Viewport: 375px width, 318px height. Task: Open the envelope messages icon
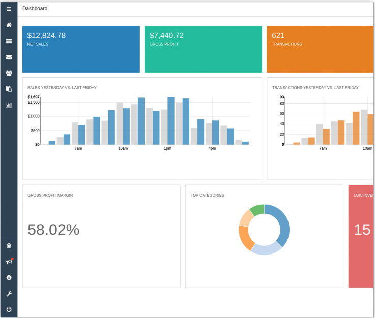tap(9, 57)
